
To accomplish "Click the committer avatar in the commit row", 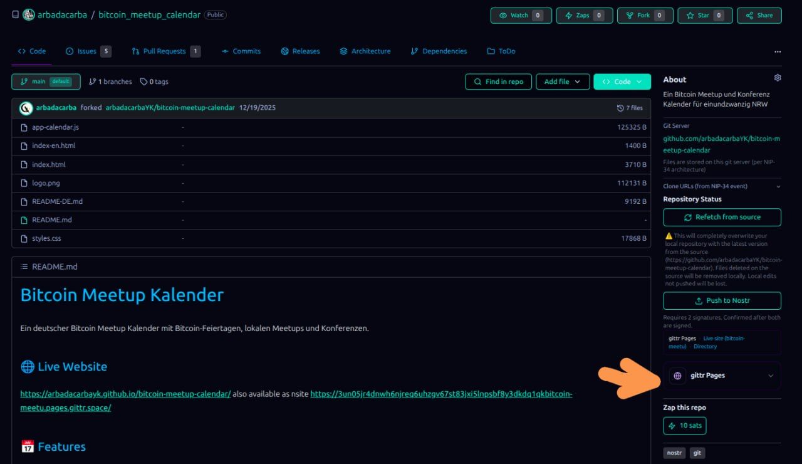I will (x=26, y=108).
